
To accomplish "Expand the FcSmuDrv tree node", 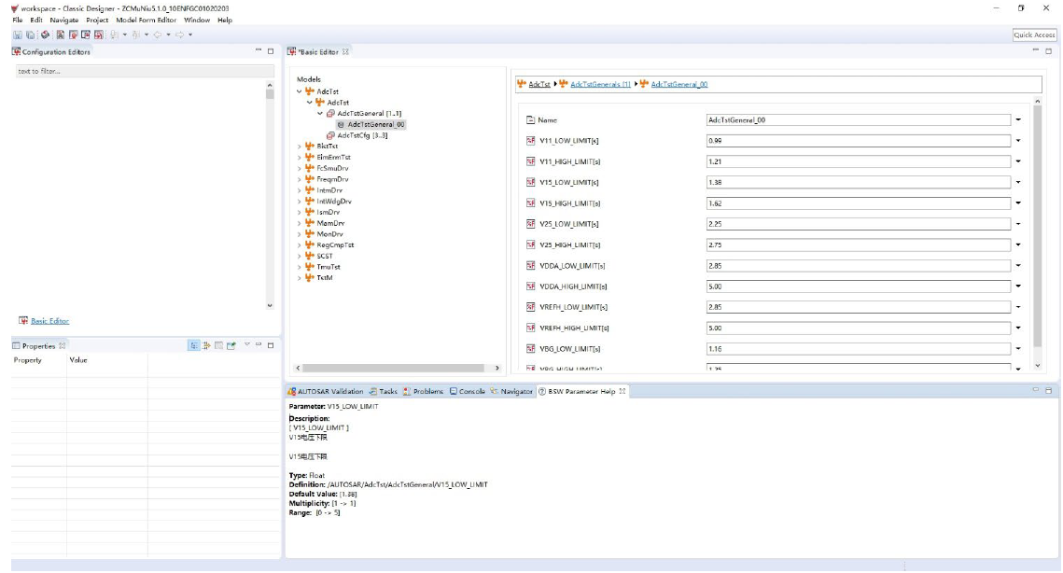I will (x=299, y=168).
